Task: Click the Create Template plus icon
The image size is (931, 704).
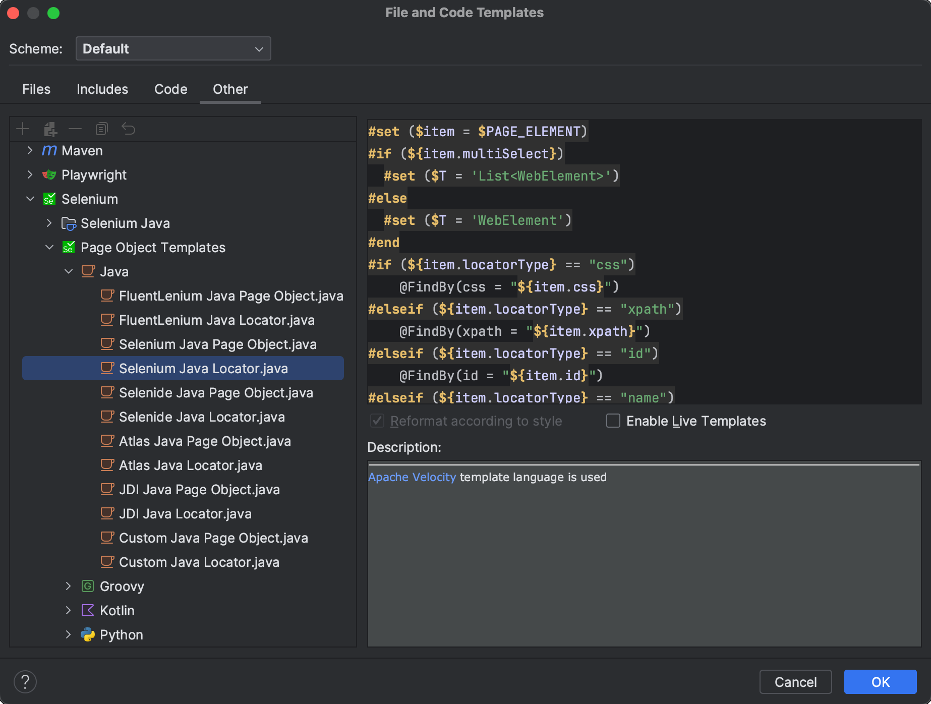Action: click(x=23, y=129)
